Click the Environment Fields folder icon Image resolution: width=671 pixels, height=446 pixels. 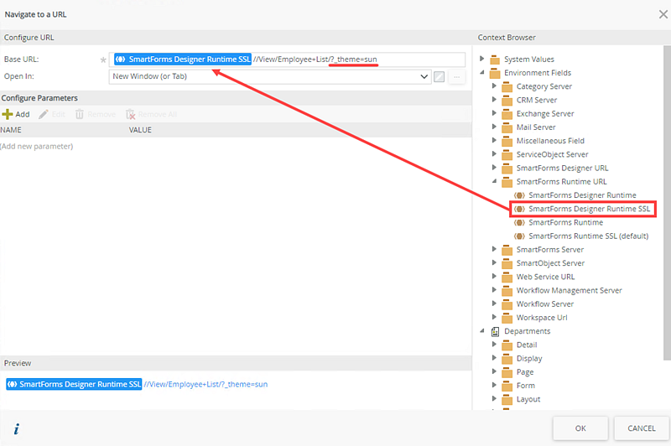pos(495,73)
